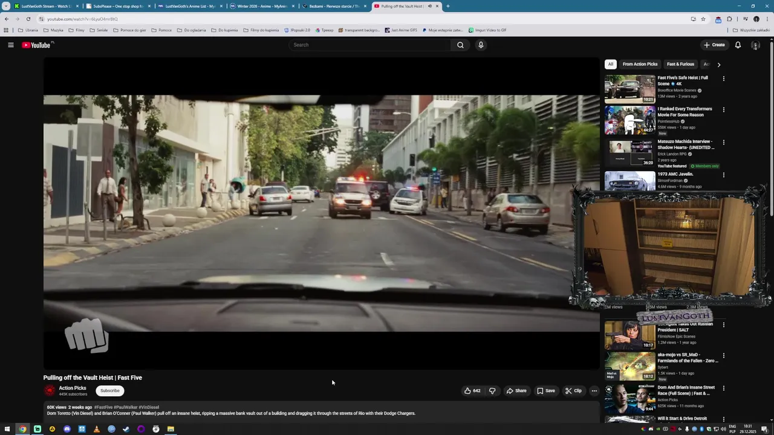Like the video with thumbs-up
Screen dimensions: 774x435
point(472,391)
